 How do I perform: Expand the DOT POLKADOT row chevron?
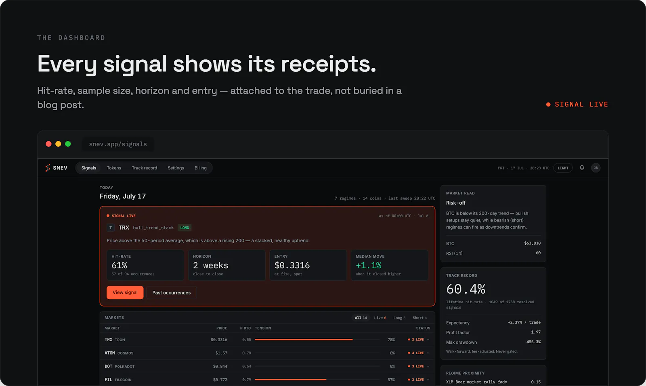pyautogui.click(x=428, y=366)
